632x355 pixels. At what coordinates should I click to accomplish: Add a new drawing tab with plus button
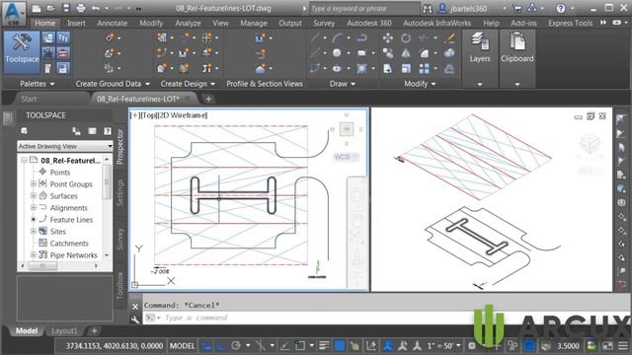click(x=208, y=99)
